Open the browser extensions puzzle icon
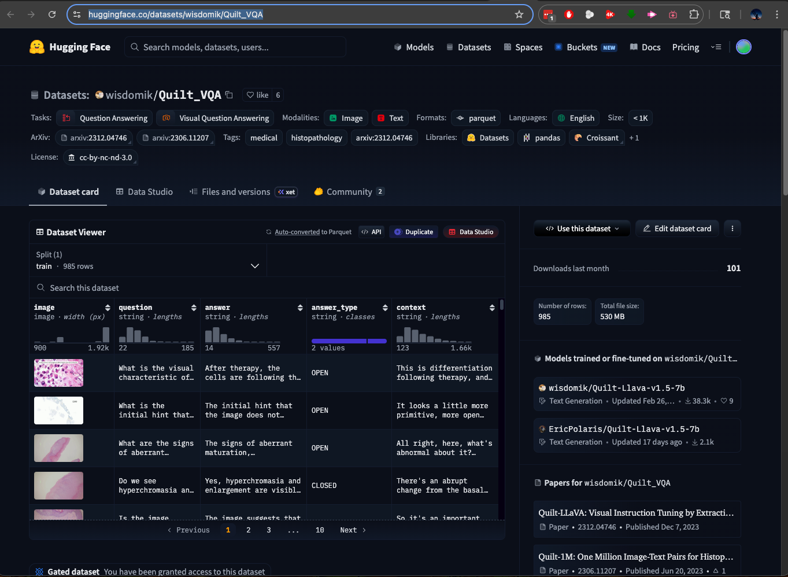Screen dimensions: 788x577 694,14
